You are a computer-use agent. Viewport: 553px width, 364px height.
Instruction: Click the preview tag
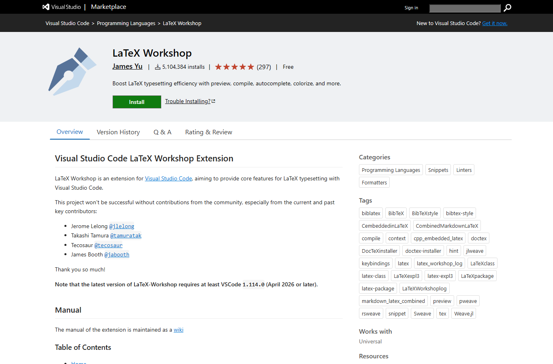[442, 301]
